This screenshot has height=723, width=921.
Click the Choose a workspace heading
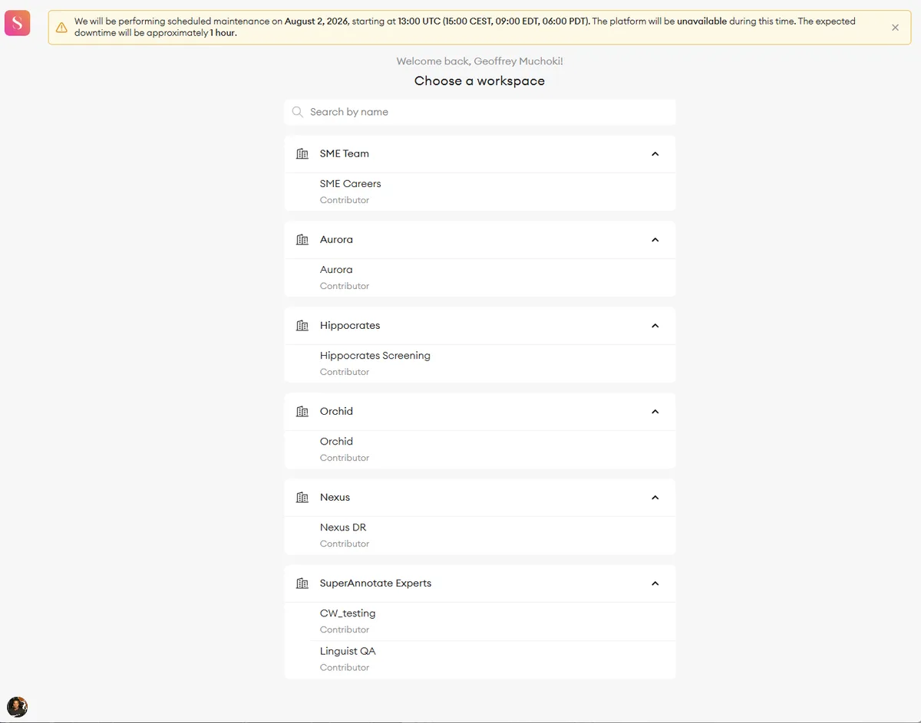(x=480, y=81)
